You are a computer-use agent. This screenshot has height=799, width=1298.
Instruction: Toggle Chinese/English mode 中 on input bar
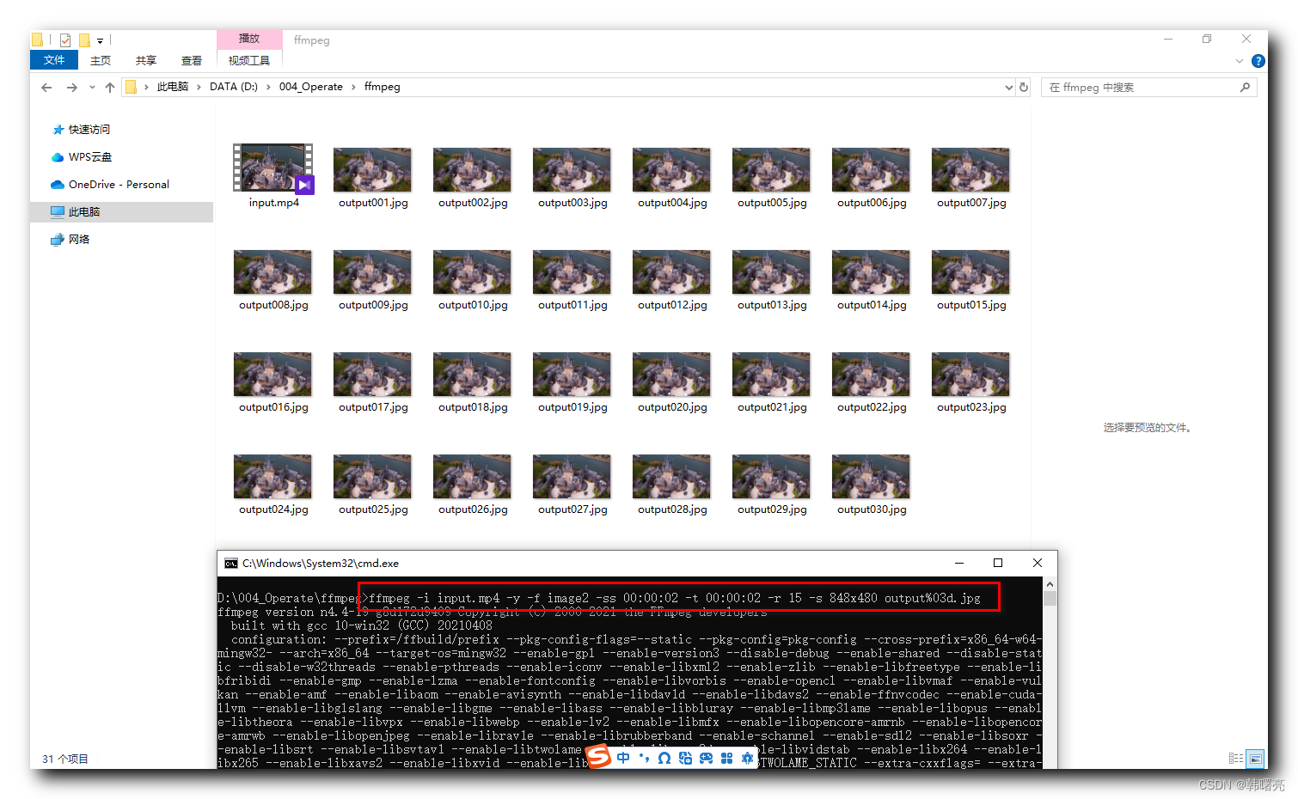[623, 758]
